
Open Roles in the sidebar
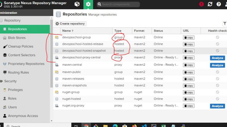tap(12, 98)
